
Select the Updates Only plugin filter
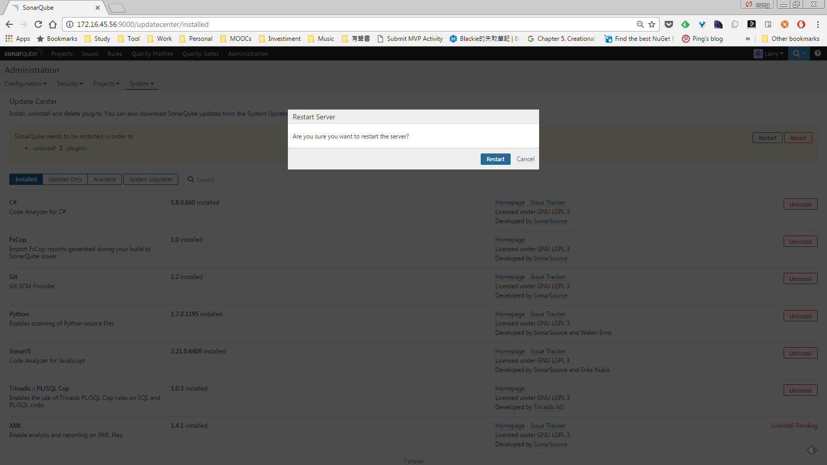[x=65, y=179]
